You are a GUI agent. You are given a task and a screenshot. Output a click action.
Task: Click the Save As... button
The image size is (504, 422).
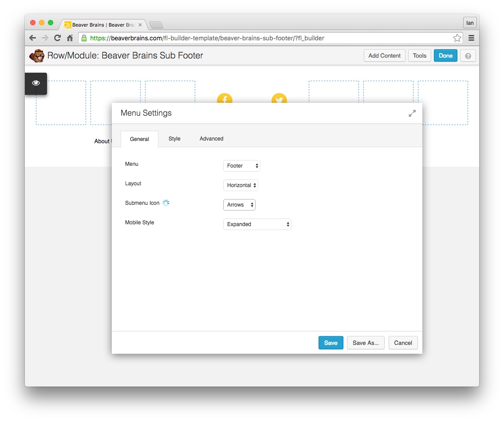click(366, 343)
